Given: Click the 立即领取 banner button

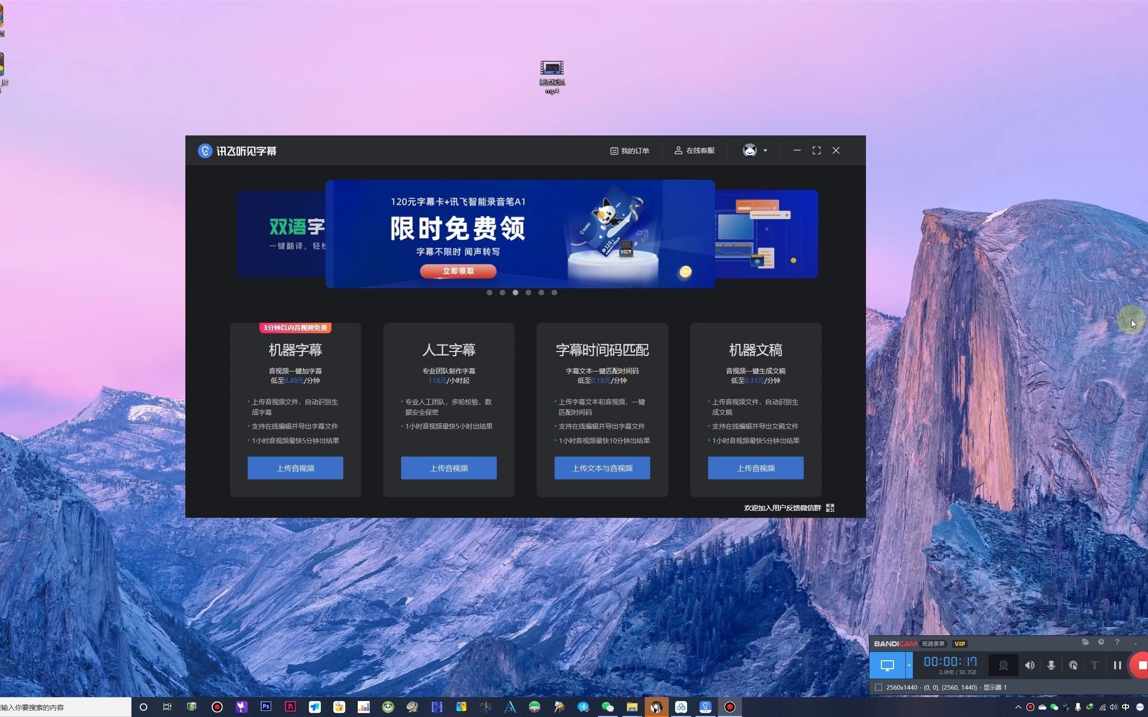Looking at the screenshot, I should (458, 271).
